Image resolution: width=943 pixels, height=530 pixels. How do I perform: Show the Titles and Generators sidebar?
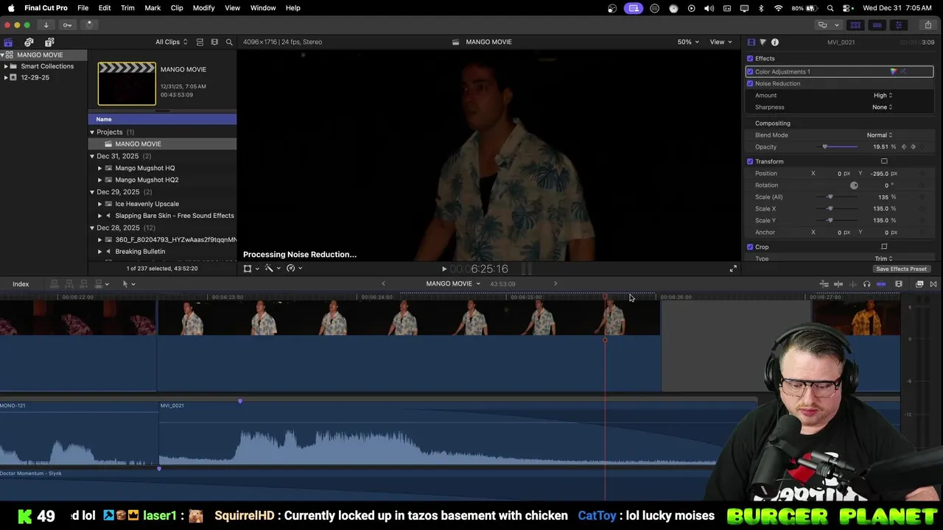coord(49,42)
